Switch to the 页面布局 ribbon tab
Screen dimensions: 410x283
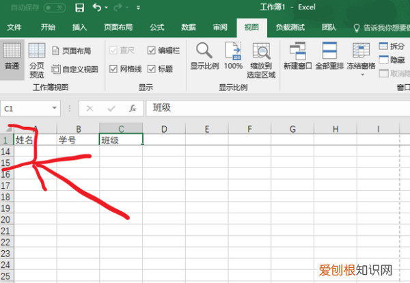click(x=118, y=27)
